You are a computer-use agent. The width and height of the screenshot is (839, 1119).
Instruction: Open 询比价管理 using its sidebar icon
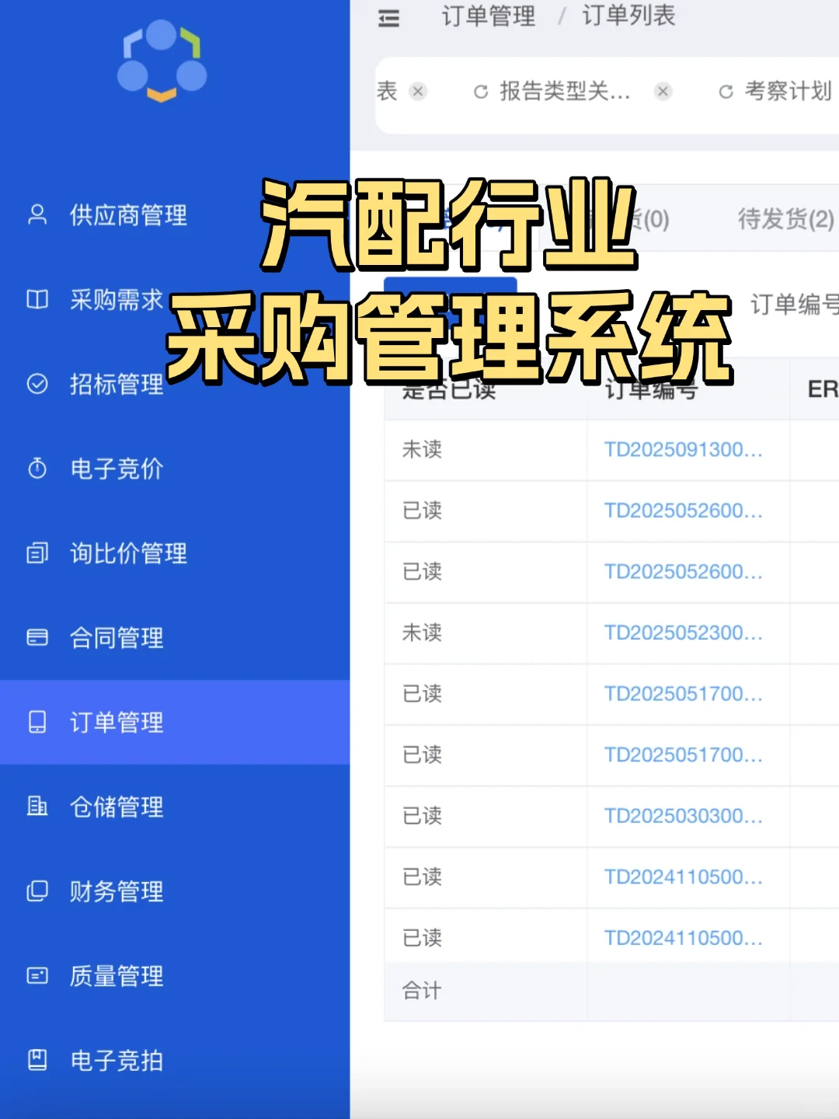click(37, 554)
